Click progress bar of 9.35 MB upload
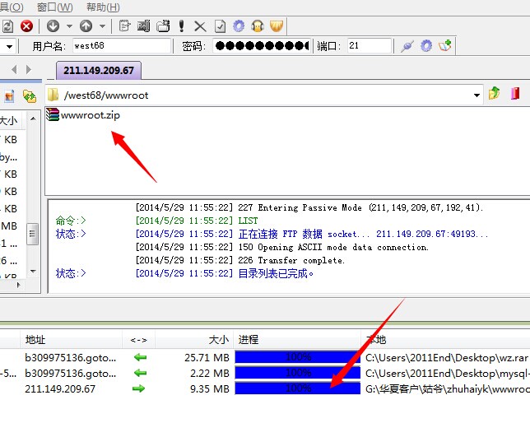Image resolution: width=530 pixels, height=437 pixels. [x=298, y=388]
